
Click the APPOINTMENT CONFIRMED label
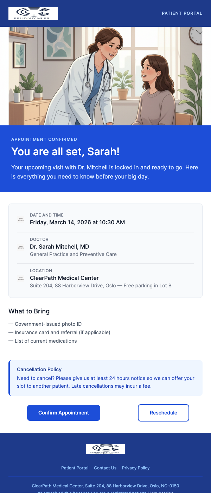pyautogui.click(x=44, y=139)
